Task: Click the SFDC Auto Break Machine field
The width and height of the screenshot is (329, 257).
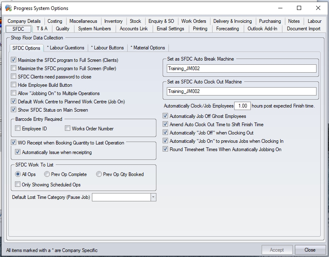Action: click(241, 69)
